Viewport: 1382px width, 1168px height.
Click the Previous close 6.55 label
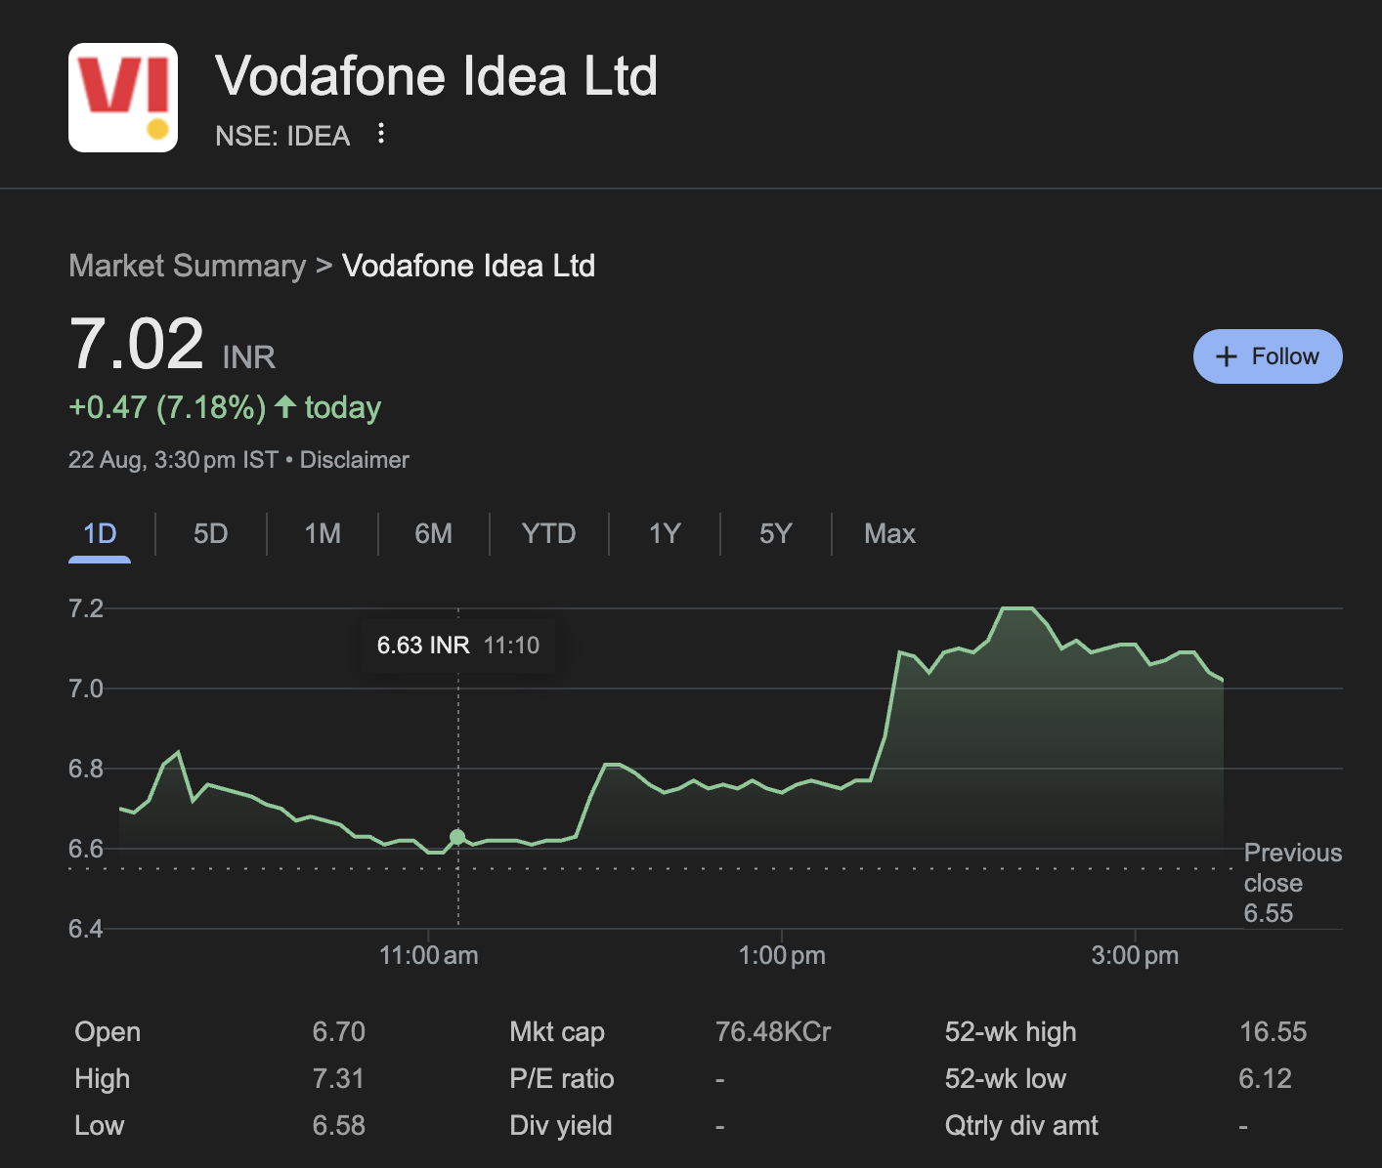tap(1291, 883)
